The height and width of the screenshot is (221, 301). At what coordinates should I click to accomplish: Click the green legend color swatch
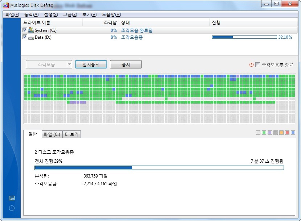pos(264,133)
